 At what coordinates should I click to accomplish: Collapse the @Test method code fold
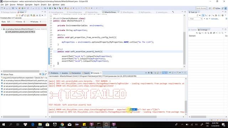(x=52, y=49)
